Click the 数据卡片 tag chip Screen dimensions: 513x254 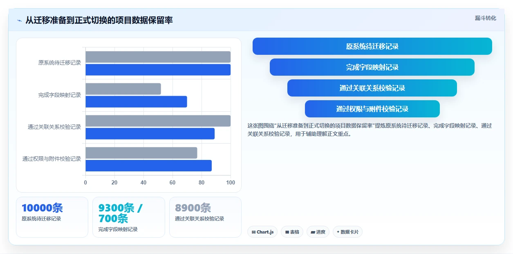click(x=347, y=232)
